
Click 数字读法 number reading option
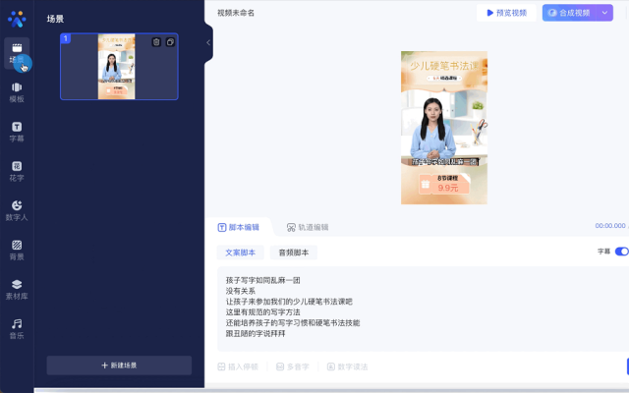[347, 366]
